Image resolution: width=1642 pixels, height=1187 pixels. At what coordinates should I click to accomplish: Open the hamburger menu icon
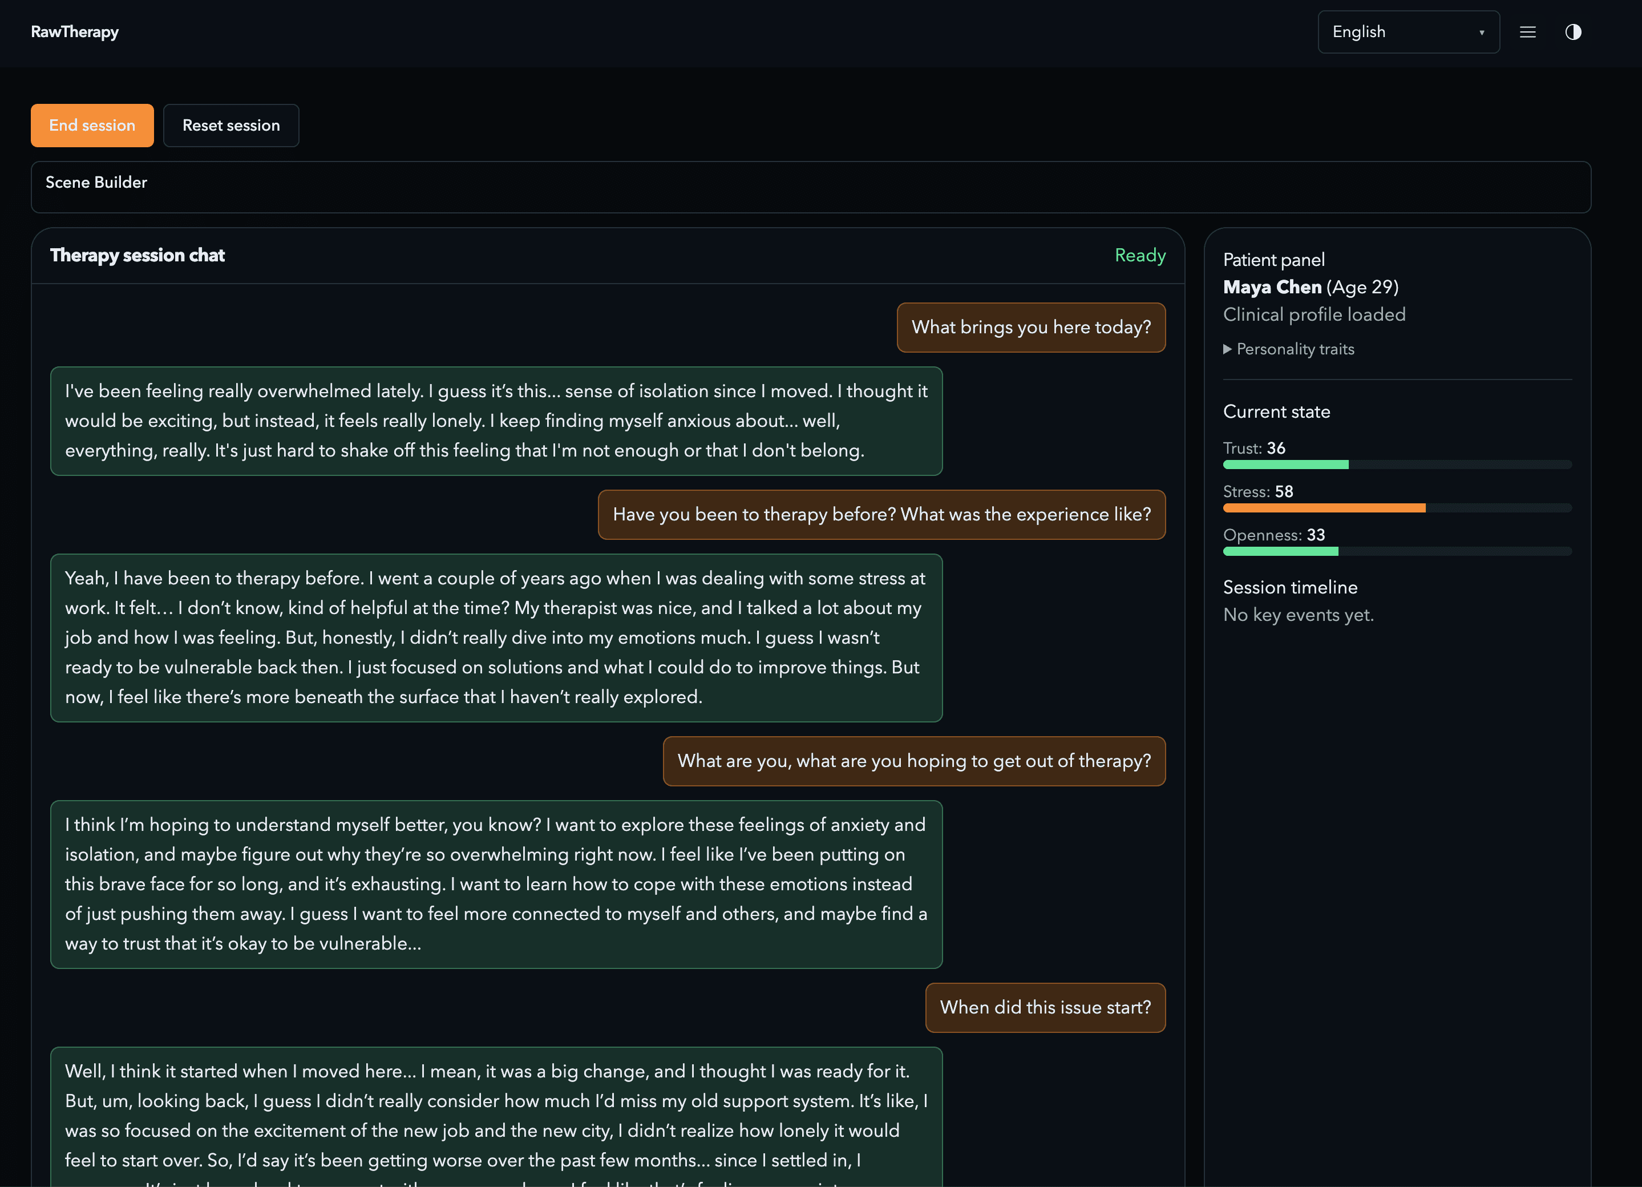click(x=1528, y=32)
